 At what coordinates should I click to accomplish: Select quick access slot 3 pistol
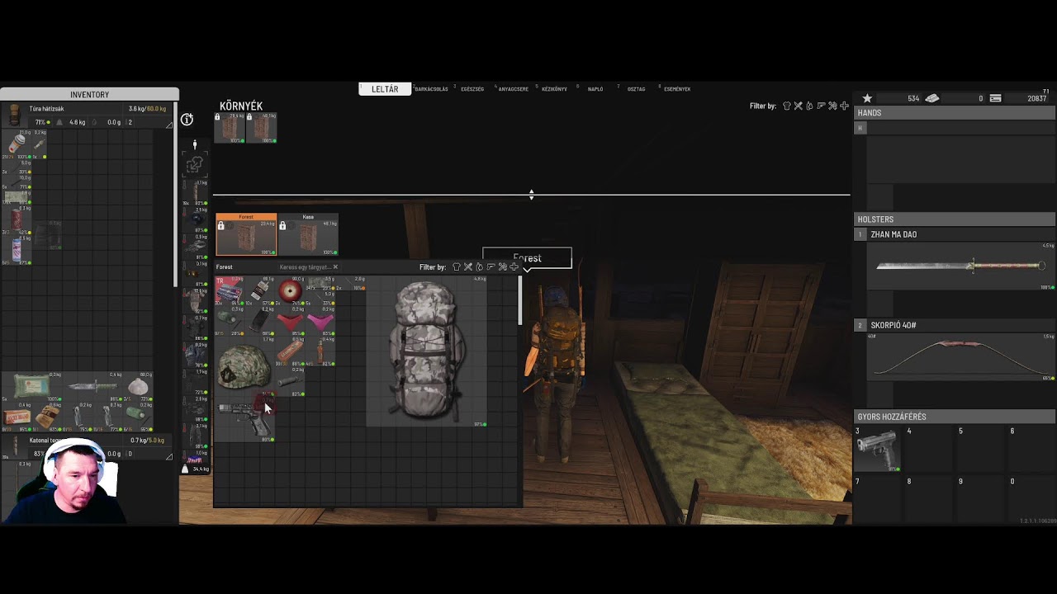pos(877,450)
